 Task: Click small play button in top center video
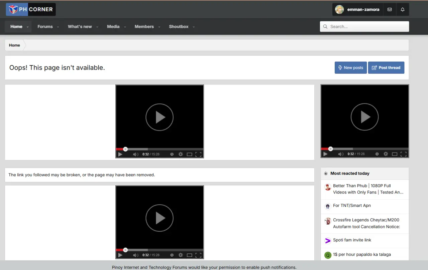(120, 154)
